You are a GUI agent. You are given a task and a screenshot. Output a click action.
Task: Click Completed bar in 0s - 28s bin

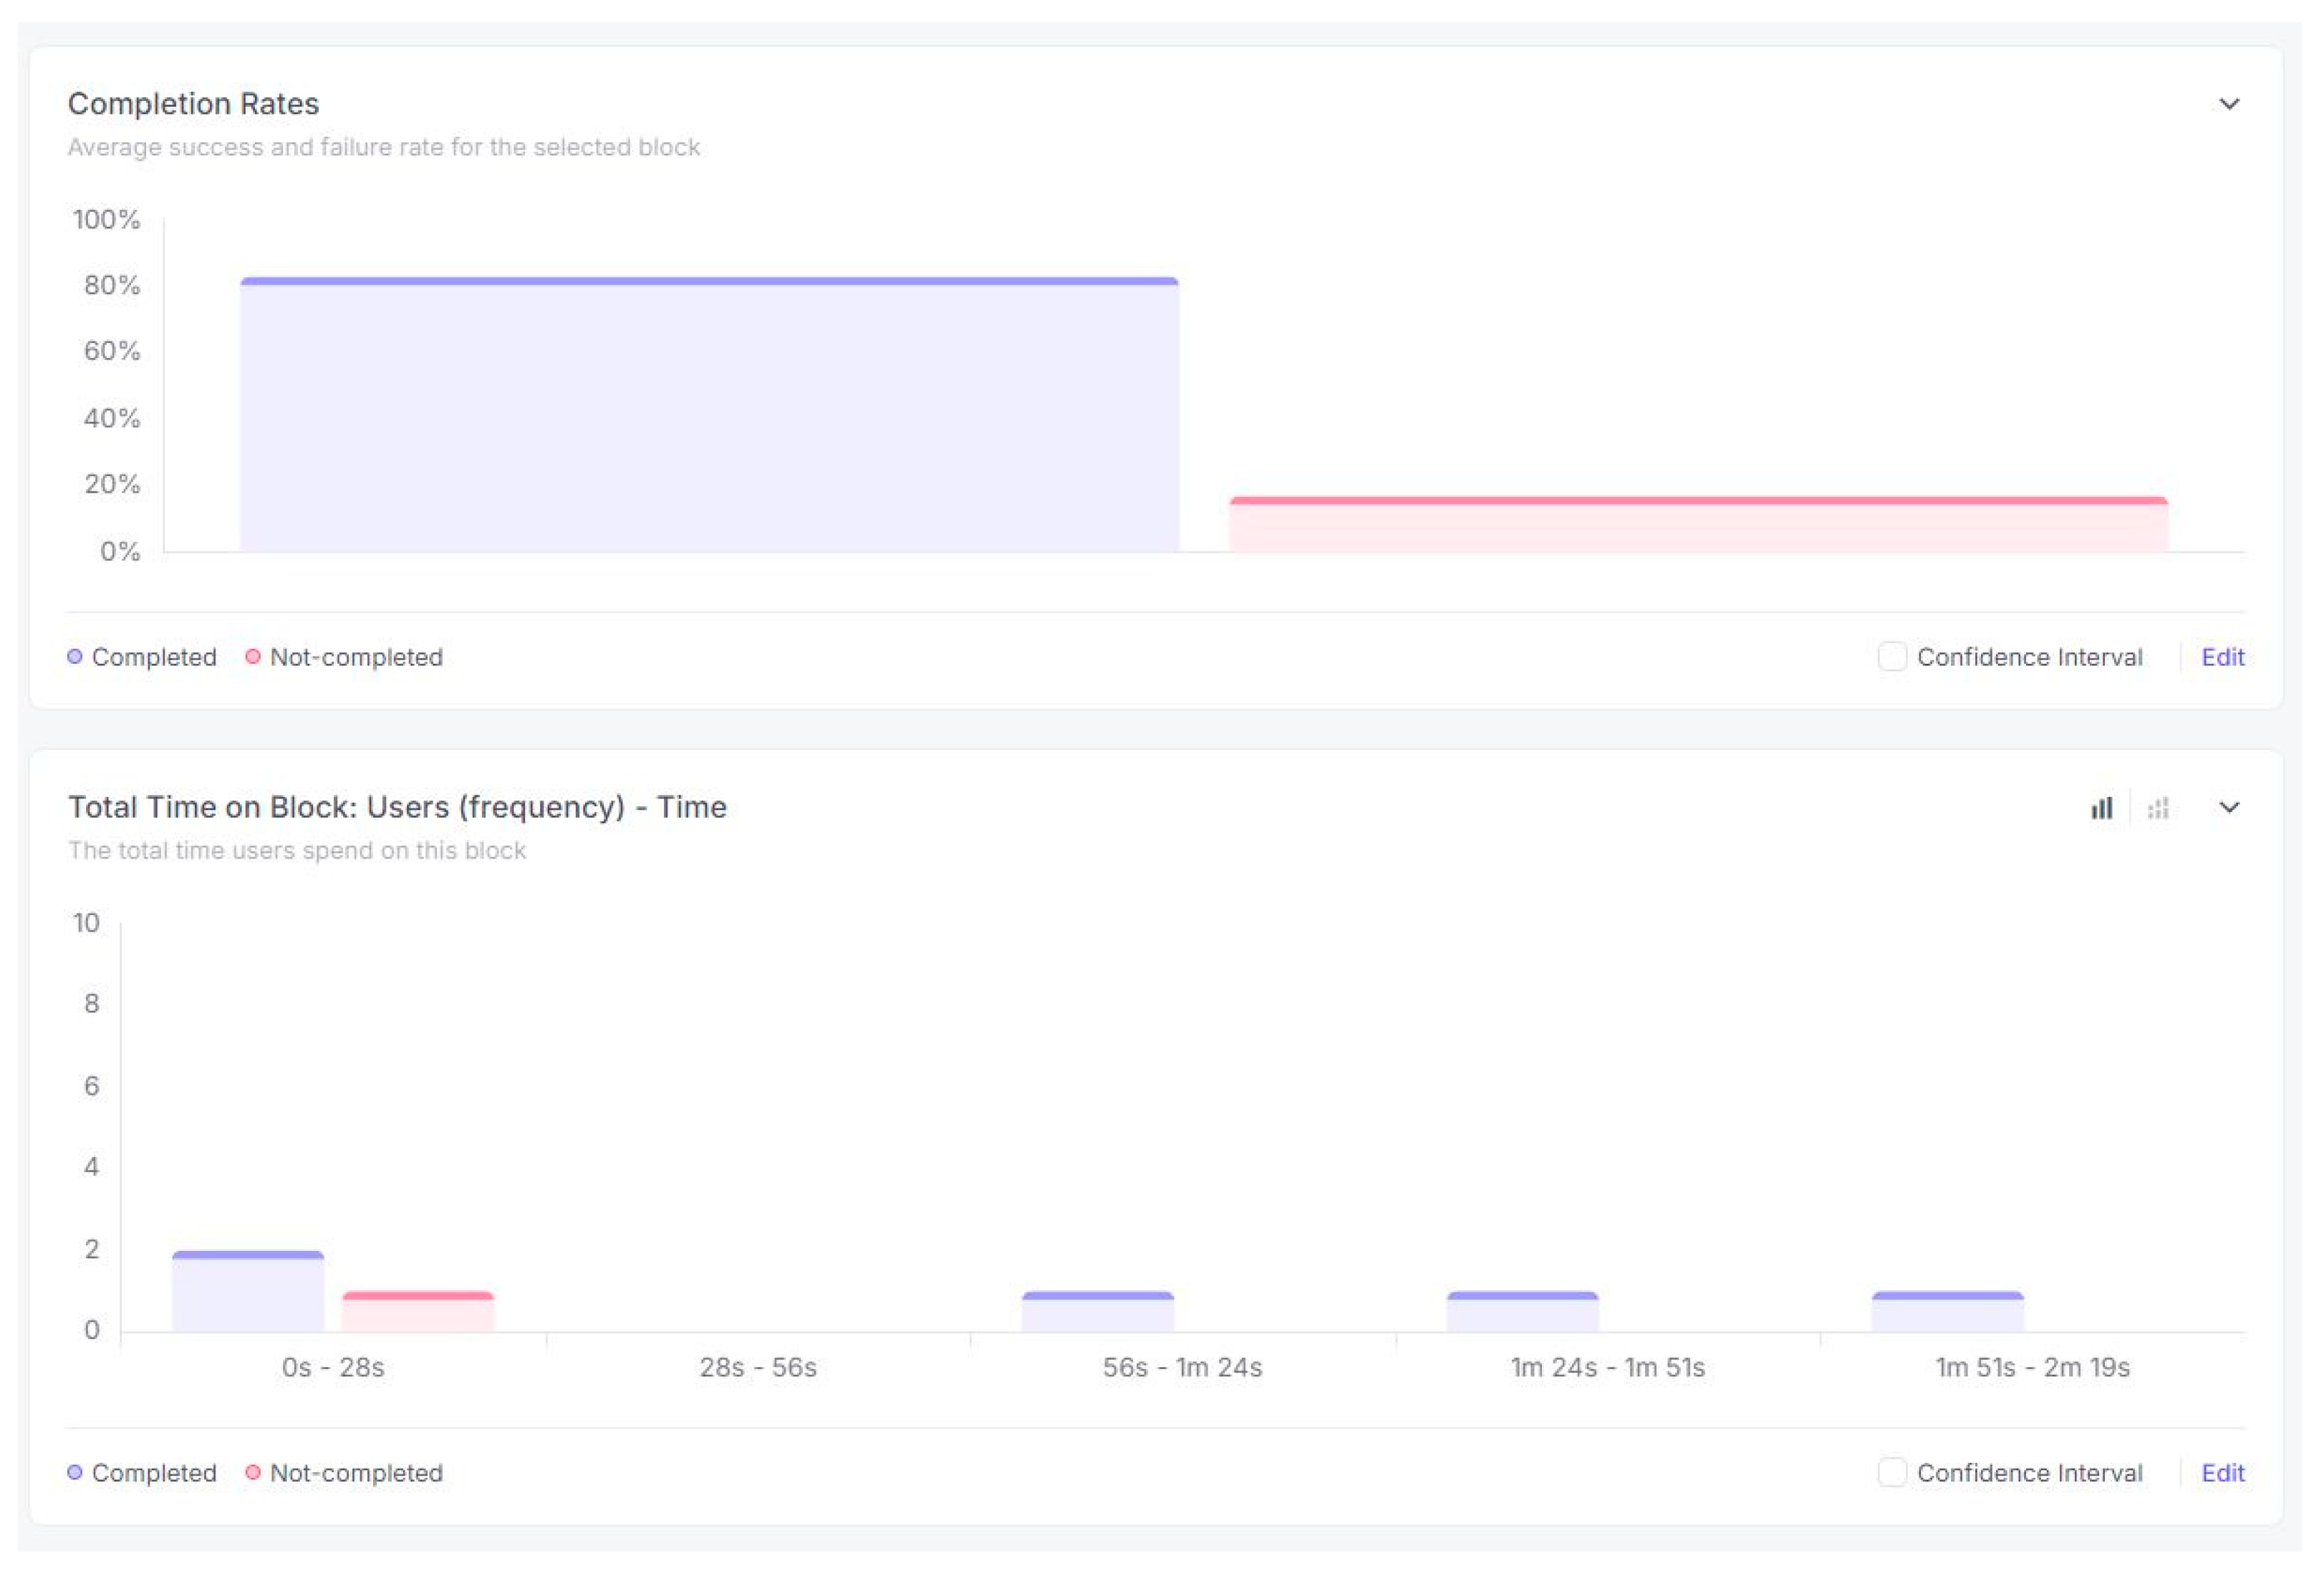248,1292
